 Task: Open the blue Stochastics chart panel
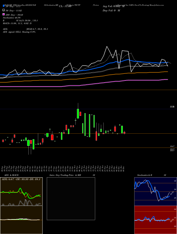pyautogui.click(x=155, y=191)
